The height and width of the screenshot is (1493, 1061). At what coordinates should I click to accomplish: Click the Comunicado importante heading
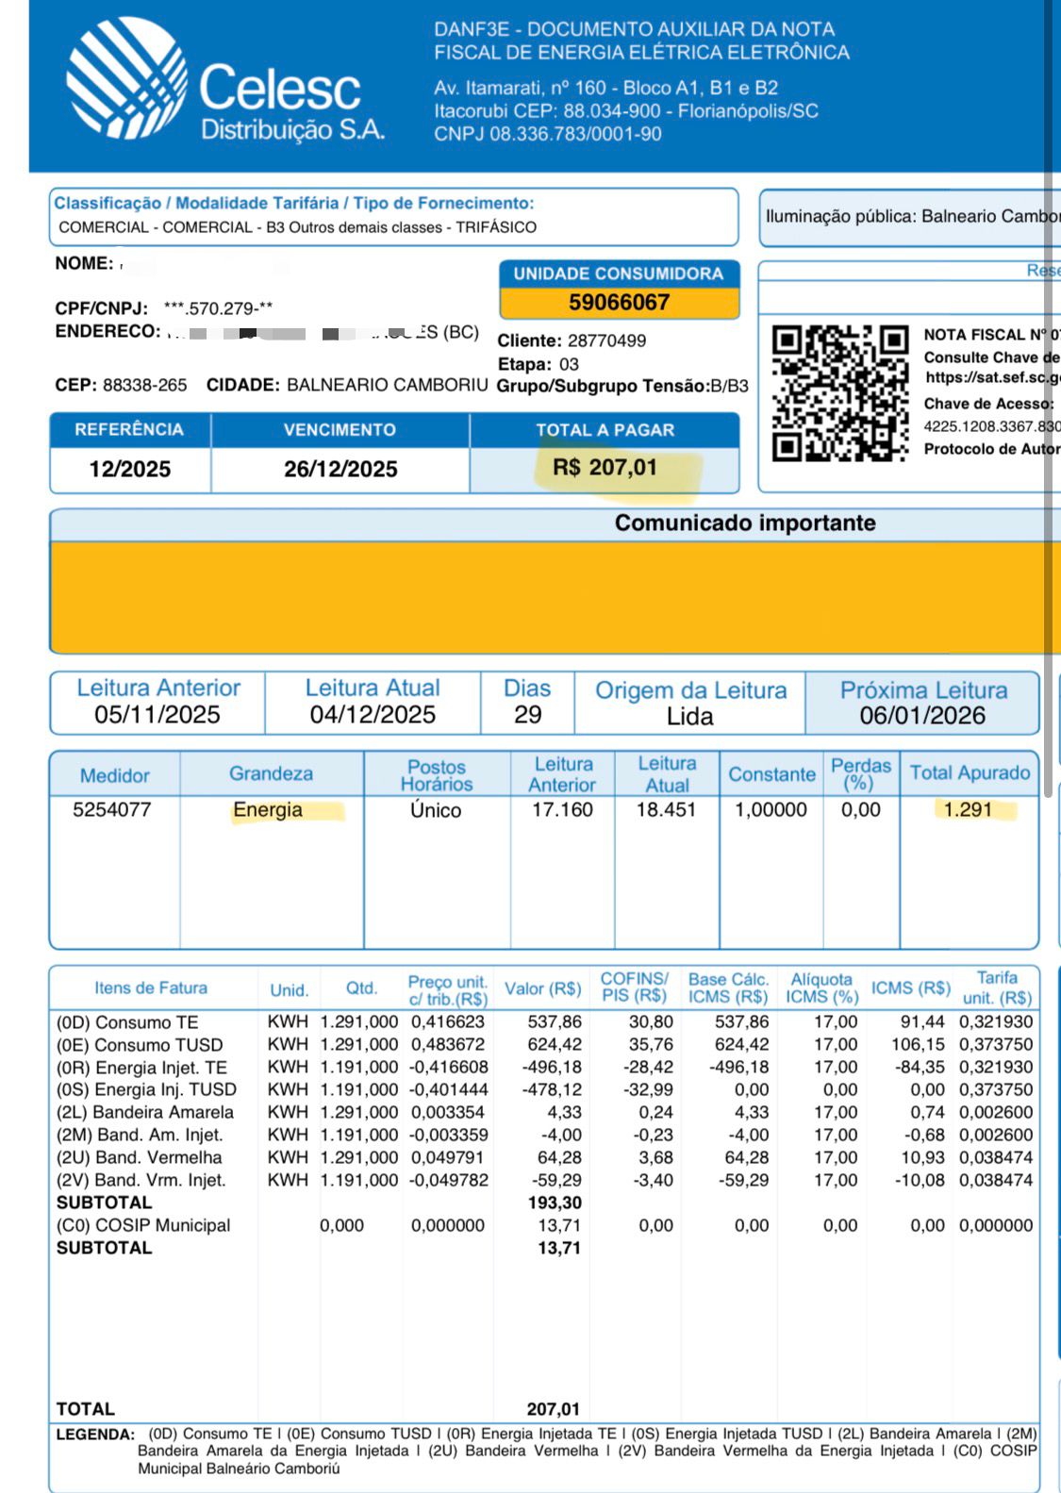745,523
